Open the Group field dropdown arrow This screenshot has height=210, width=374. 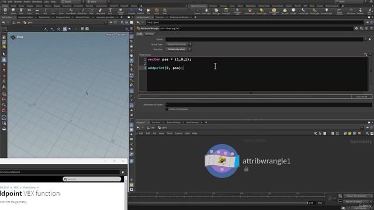tap(365, 39)
